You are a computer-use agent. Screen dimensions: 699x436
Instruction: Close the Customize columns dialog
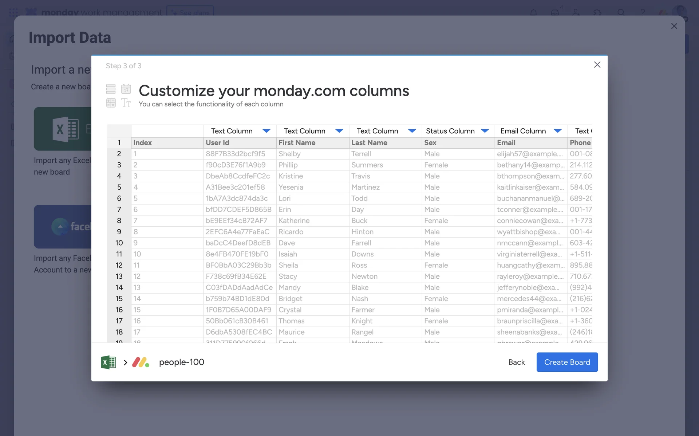[x=597, y=65]
